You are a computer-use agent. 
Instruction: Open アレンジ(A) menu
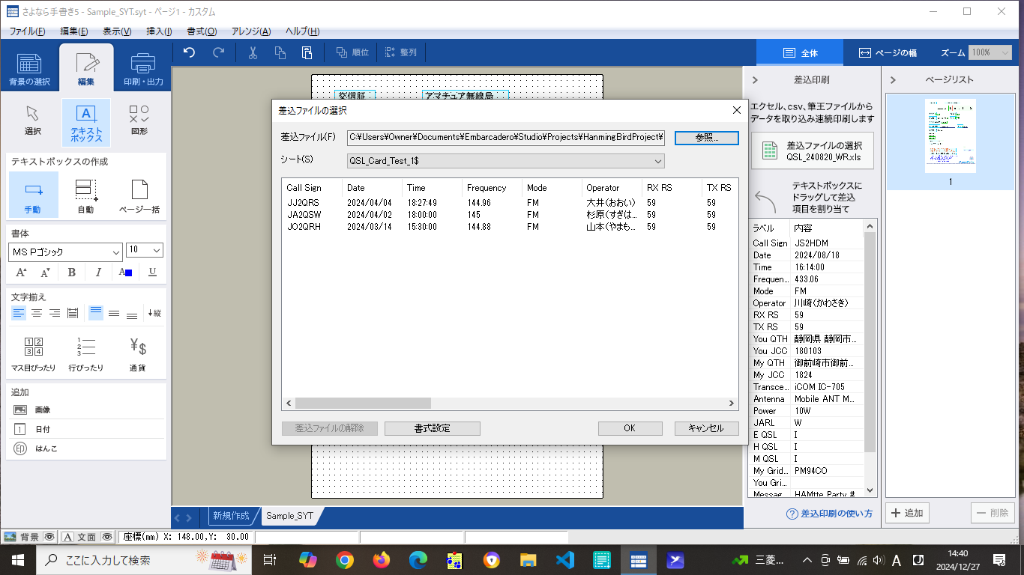tap(251, 31)
